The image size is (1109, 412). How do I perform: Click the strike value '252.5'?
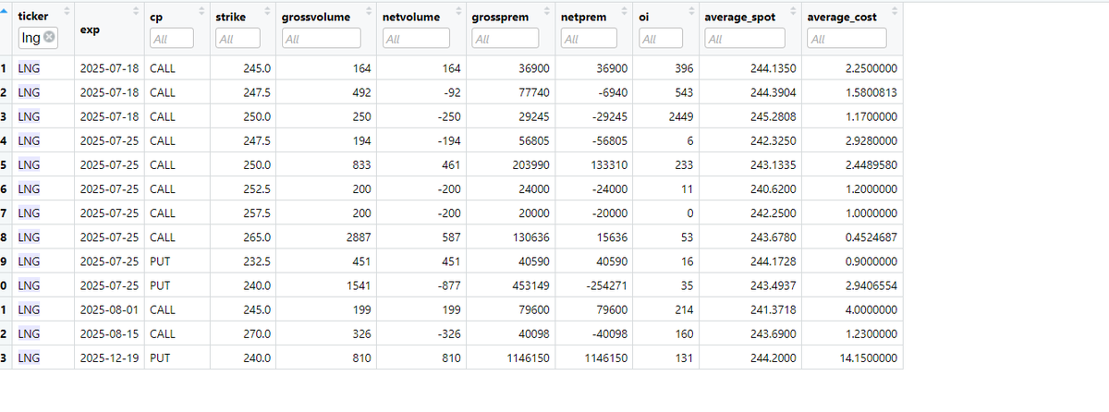(x=257, y=188)
